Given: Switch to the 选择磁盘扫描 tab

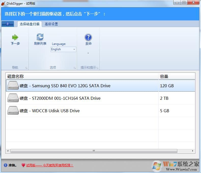Looking at the screenshot, I should (30, 24).
